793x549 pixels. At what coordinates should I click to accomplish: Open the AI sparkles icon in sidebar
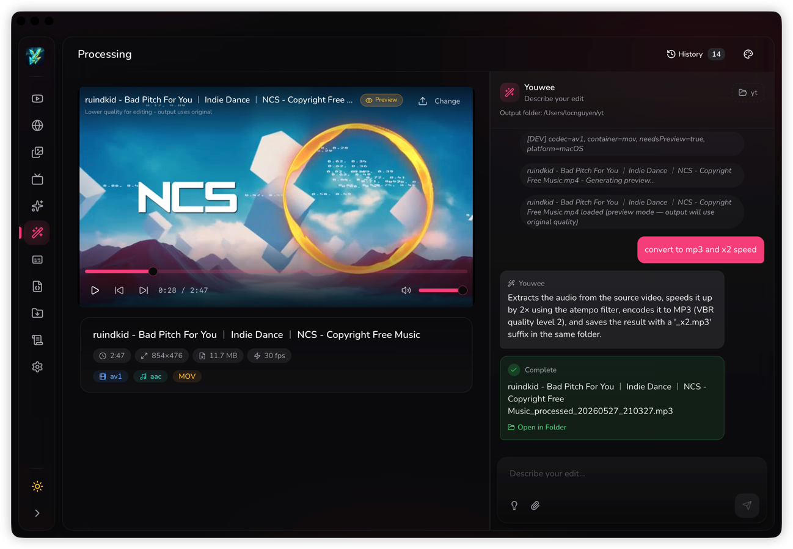[37, 206]
